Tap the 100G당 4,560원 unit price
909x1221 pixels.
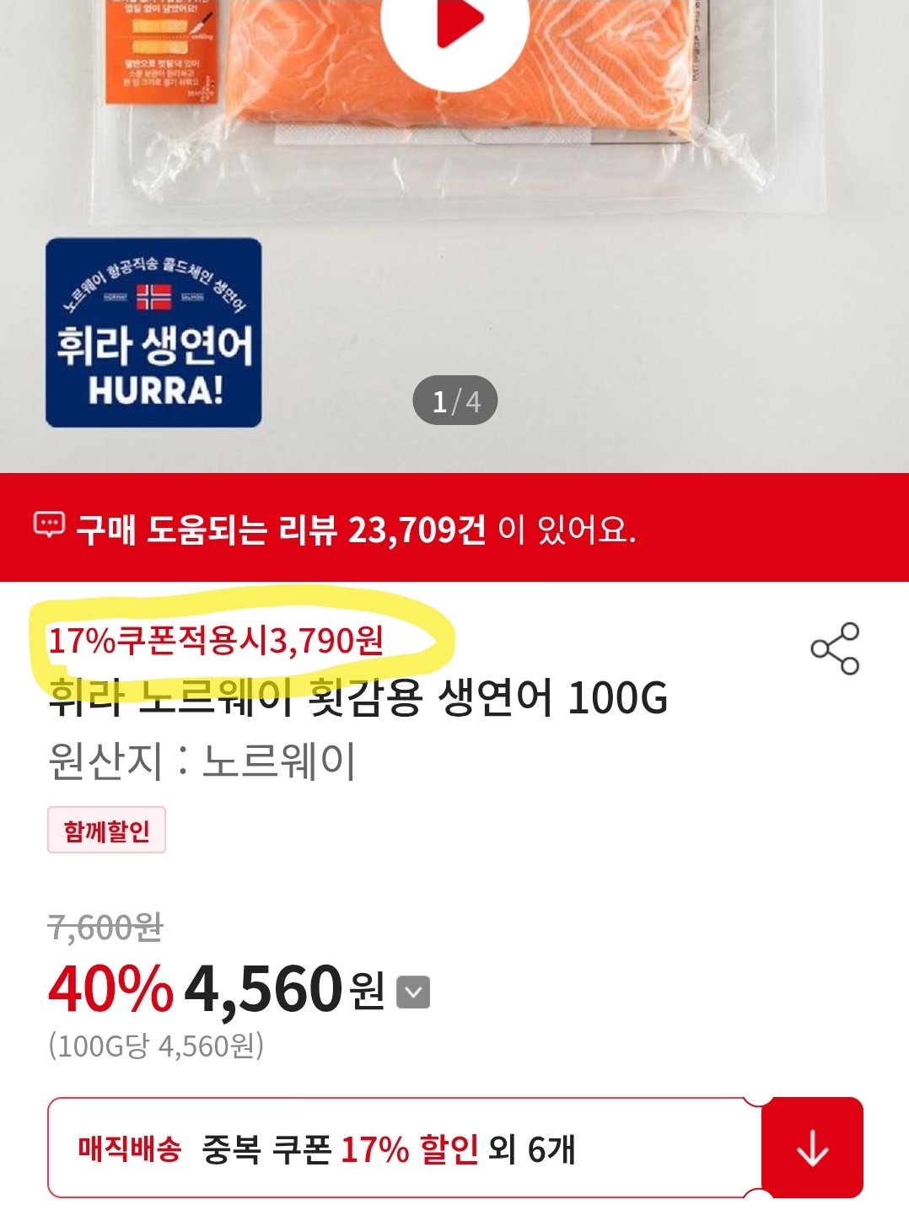(156, 1046)
